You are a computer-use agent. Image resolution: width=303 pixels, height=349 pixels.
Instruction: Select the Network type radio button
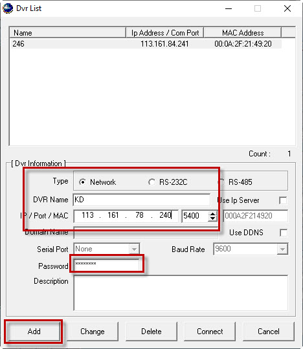coord(82,182)
